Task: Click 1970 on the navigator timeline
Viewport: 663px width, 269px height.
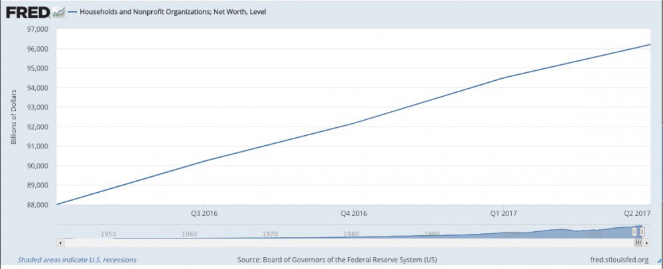Action: (270, 234)
